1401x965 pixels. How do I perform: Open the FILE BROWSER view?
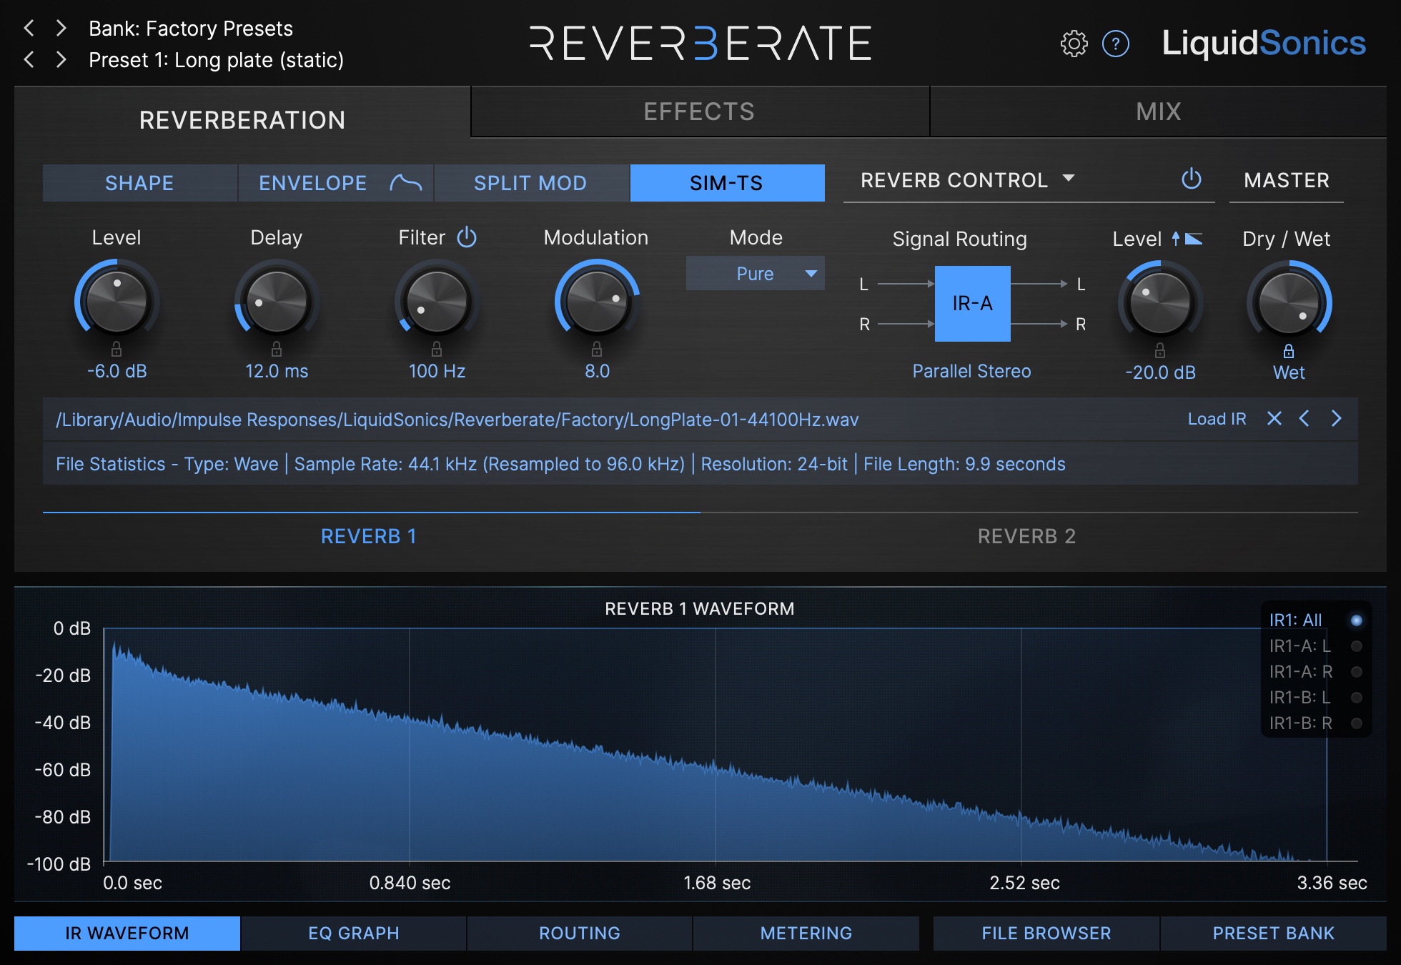click(1045, 933)
